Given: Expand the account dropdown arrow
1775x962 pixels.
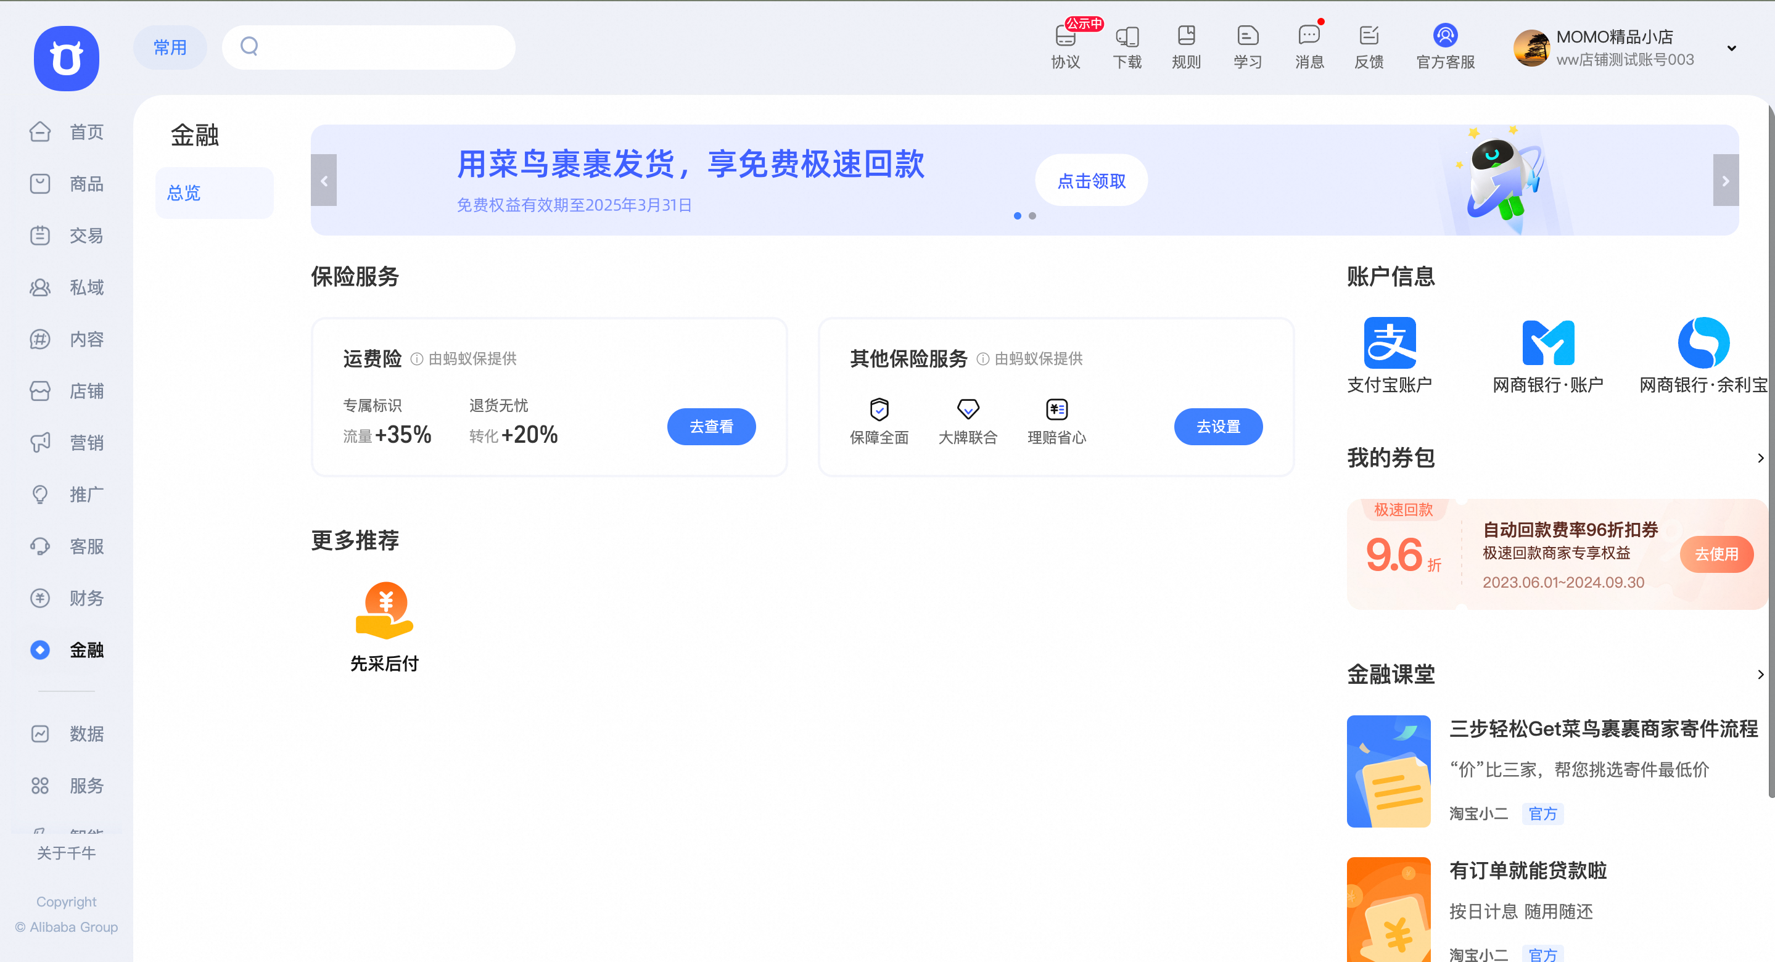Looking at the screenshot, I should pyautogui.click(x=1732, y=48).
